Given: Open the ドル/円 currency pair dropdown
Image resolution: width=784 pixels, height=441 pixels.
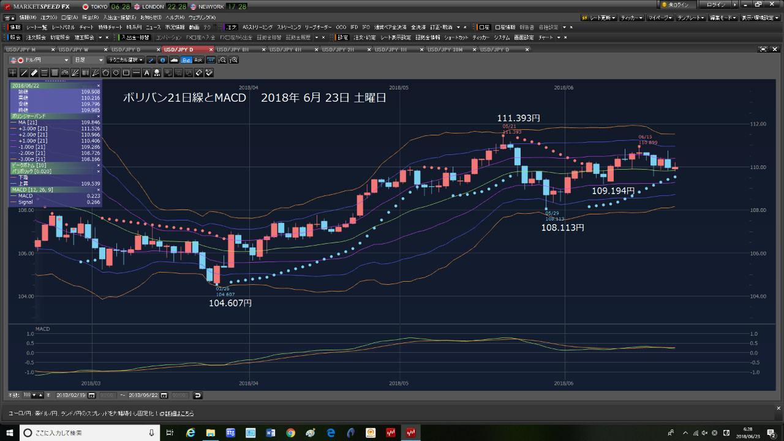Looking at the screenshot, I should [x=40, y=60].
